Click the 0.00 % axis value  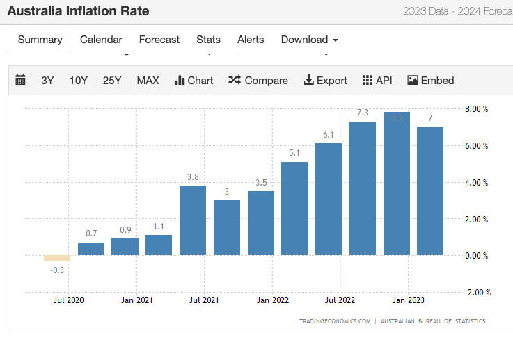[476, 256]
